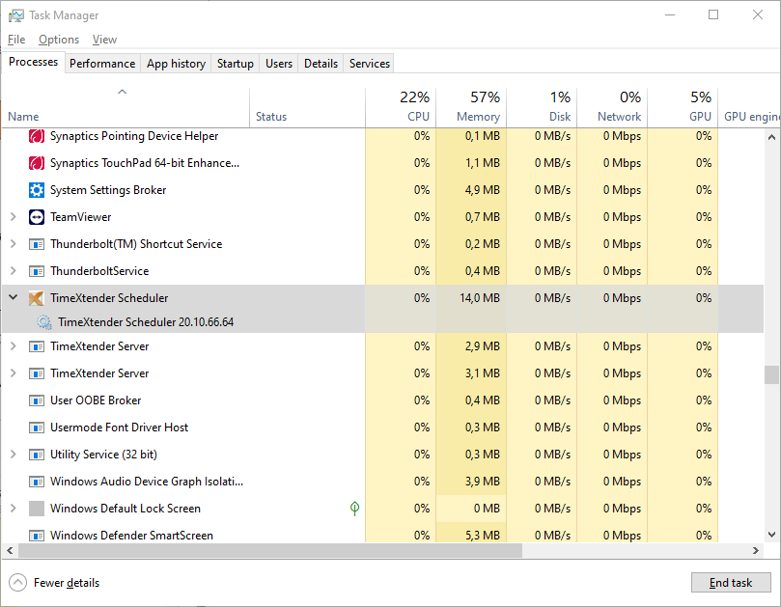Click the Fewer details link
This screenshot has height=607, width=781.
(67, 583)
